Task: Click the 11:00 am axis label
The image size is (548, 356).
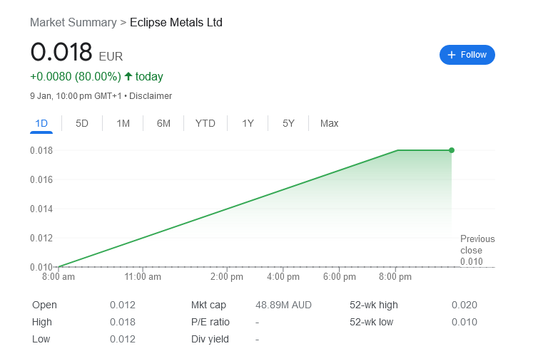Action: [x=143, y=277]
